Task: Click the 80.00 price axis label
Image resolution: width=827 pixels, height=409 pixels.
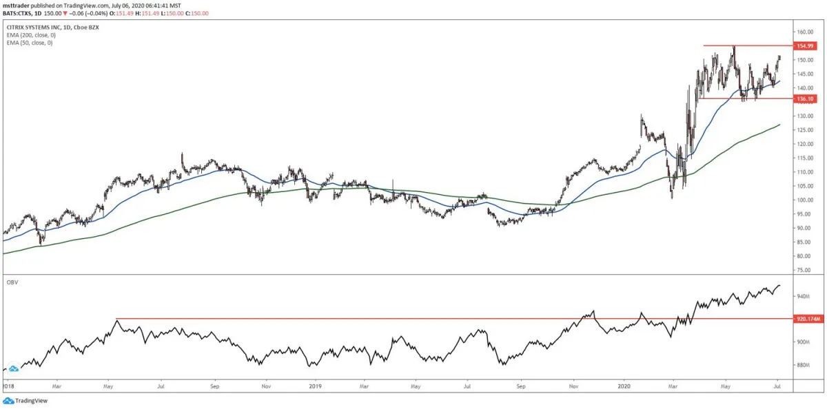Action: click(x=804, y=256)
